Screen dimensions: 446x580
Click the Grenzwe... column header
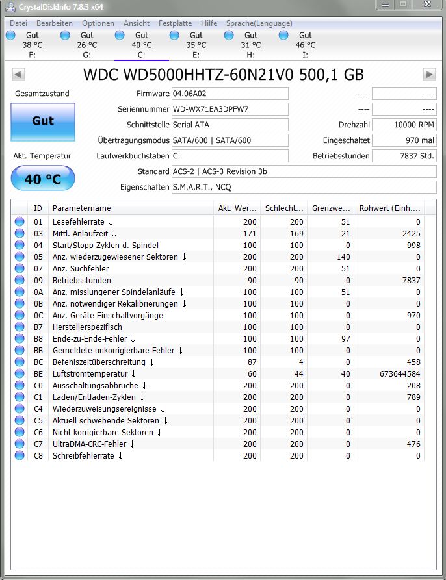click(331, 208)
